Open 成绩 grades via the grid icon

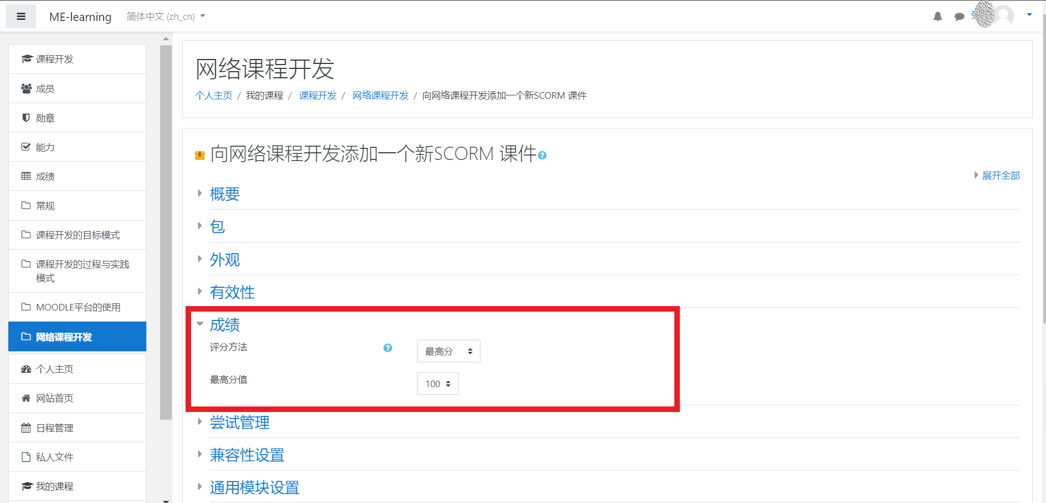coord(25,176)
